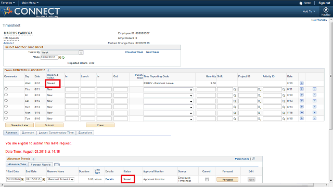Image resolution: width=333 pixels, height=187 pixels.
Task: Expand the View By Week dropdown
Action: 81,52
